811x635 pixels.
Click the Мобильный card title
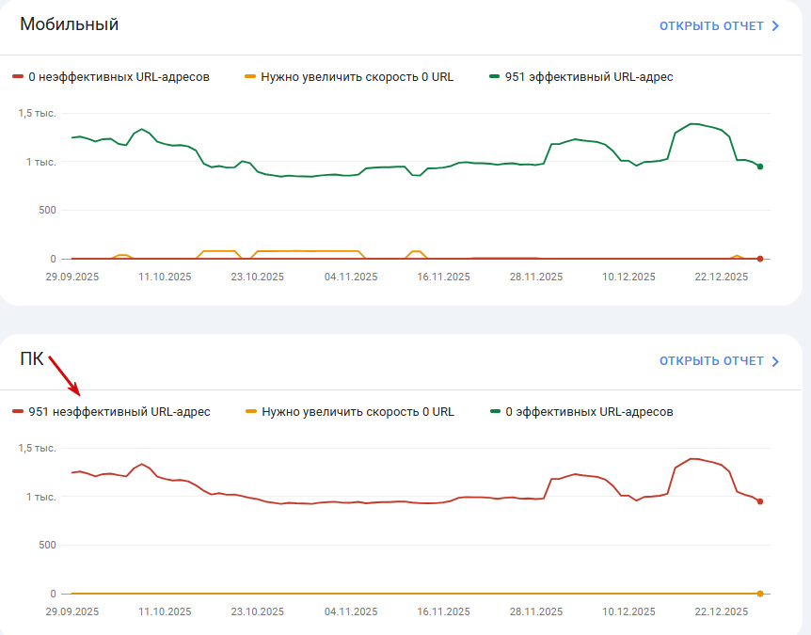coord(70,24)
